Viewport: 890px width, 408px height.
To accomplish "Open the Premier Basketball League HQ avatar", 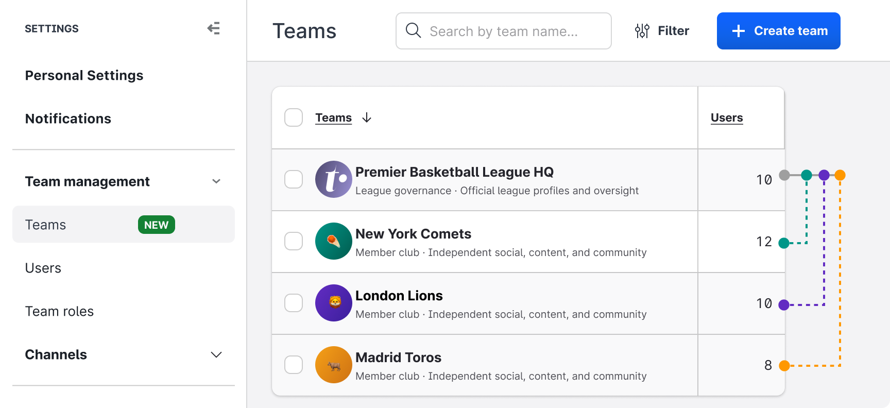I will (x=334, y=179).
